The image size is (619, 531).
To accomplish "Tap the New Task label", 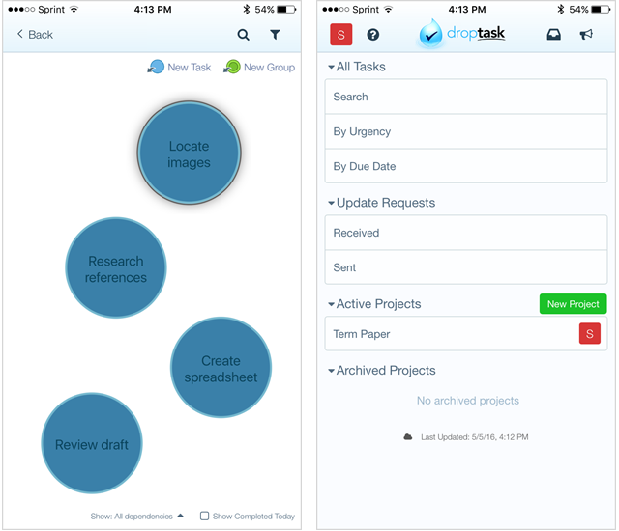I will point(190,68).
